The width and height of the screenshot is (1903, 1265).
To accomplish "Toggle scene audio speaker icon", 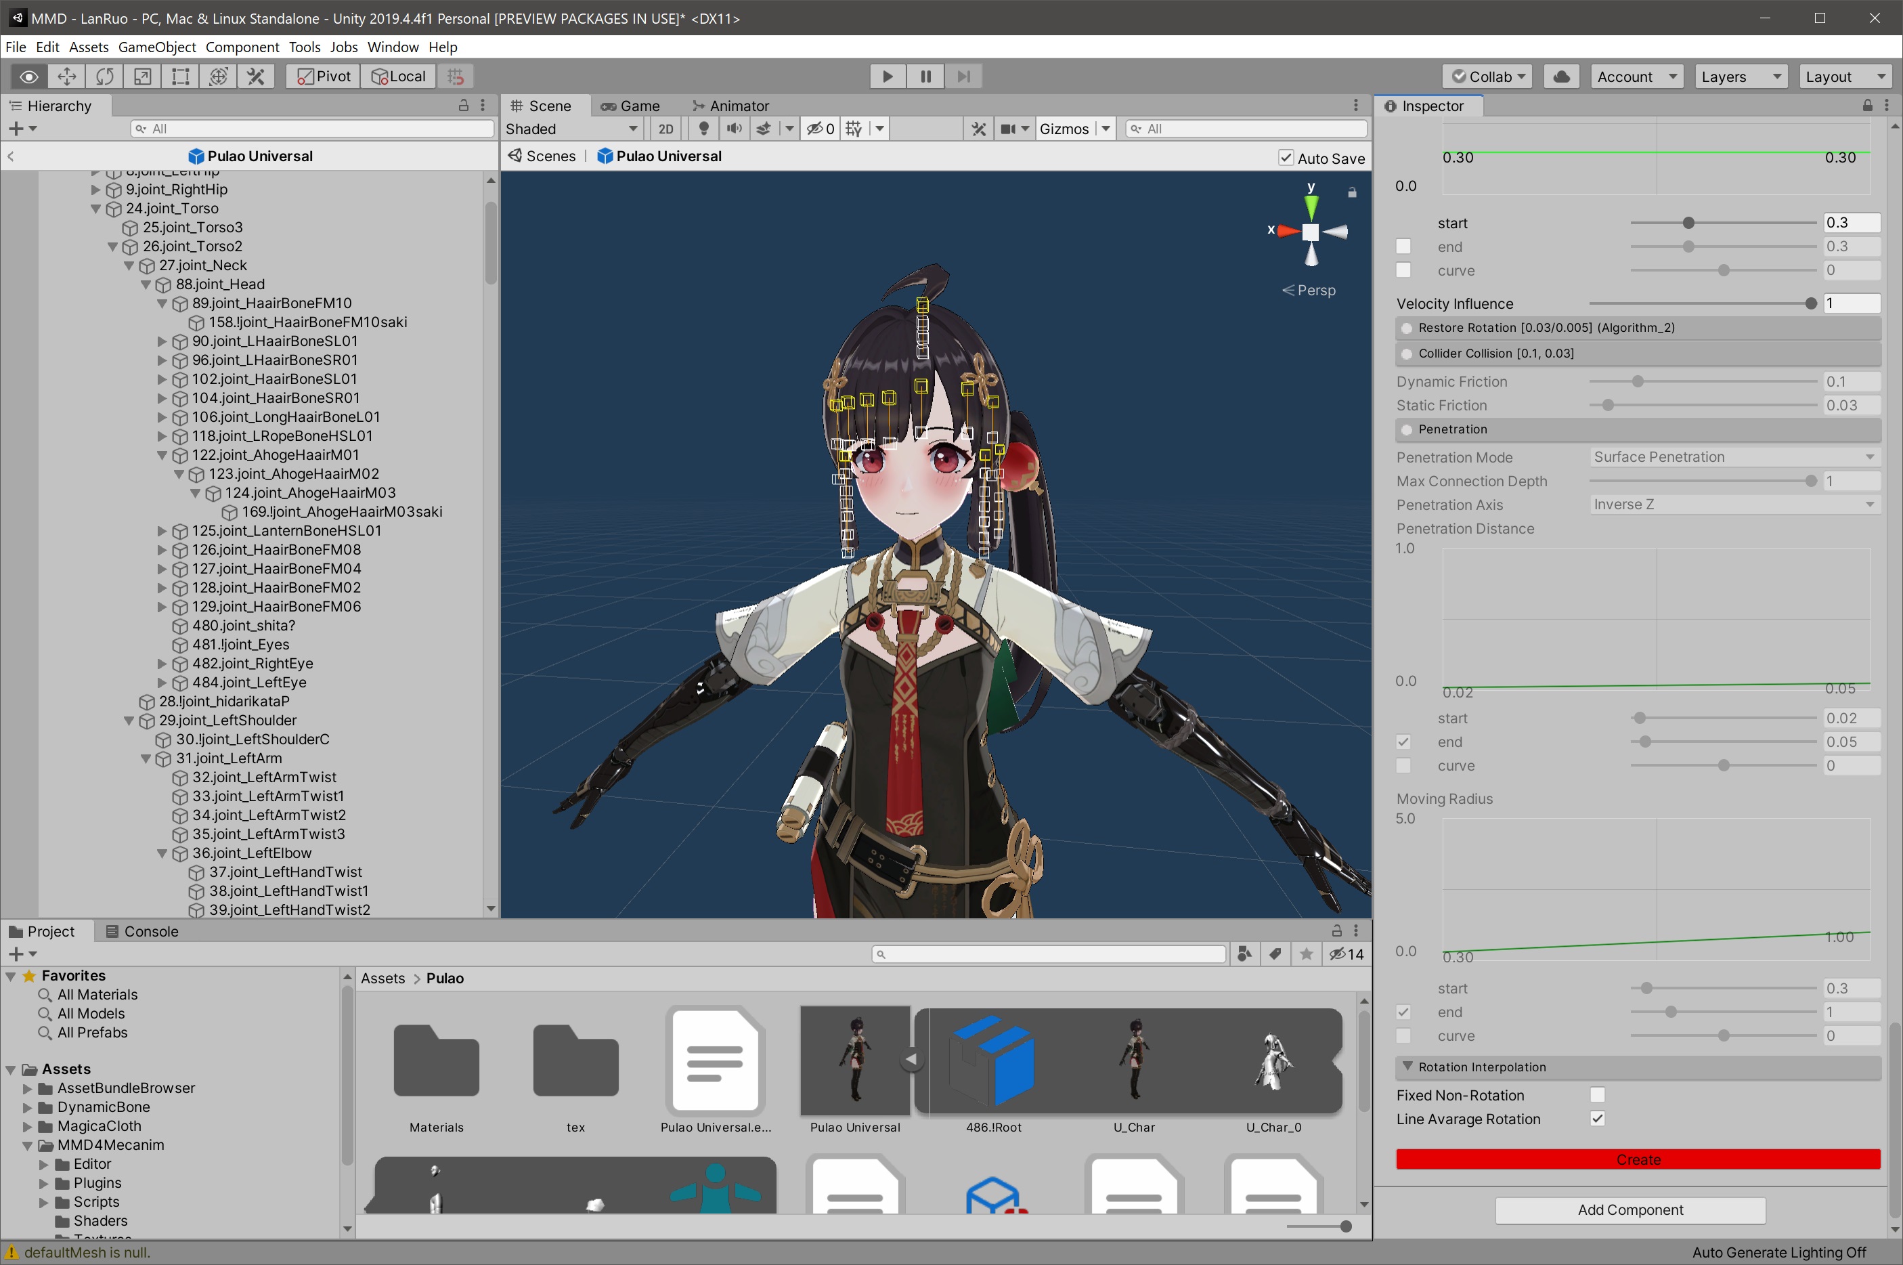I will point(734,129).
